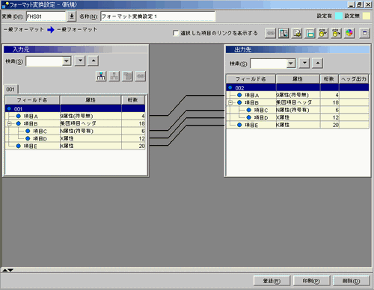Click the ヘッダ出力 column header
The height and width of the screenshot is (290, 374).
[354, 79]
